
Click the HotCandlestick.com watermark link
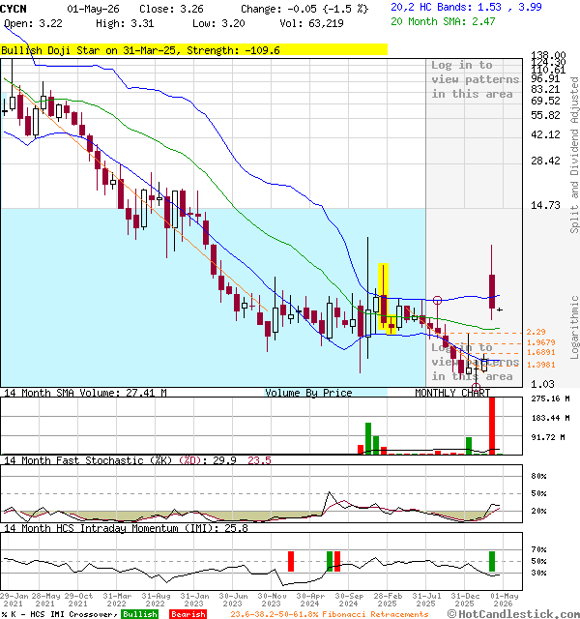[x=514, y=614]
